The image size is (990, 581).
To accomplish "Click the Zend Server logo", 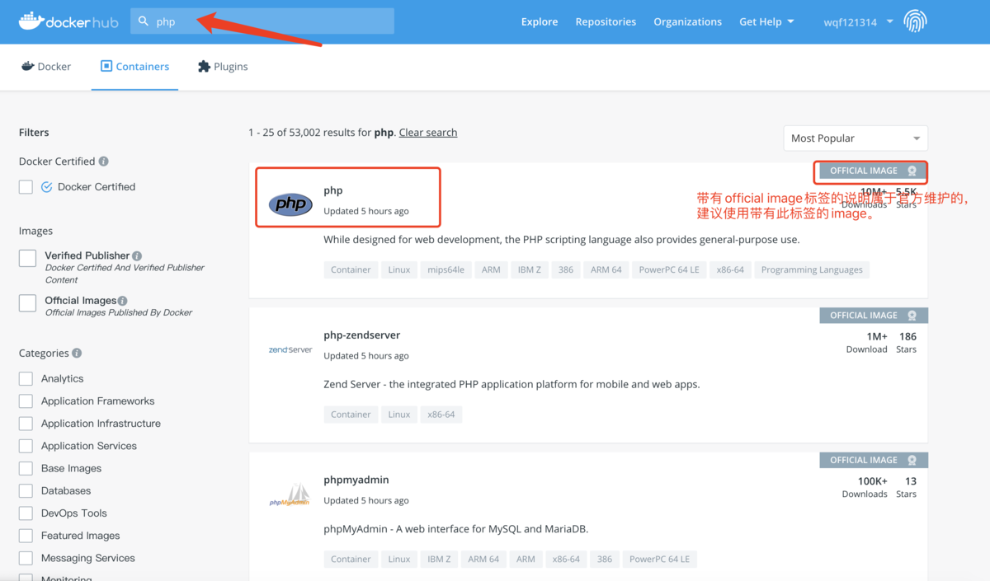I will [290, 349].
